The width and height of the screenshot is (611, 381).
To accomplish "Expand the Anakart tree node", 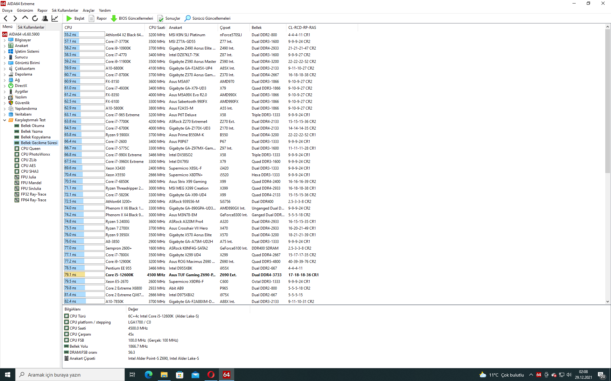I will point(4,46).
